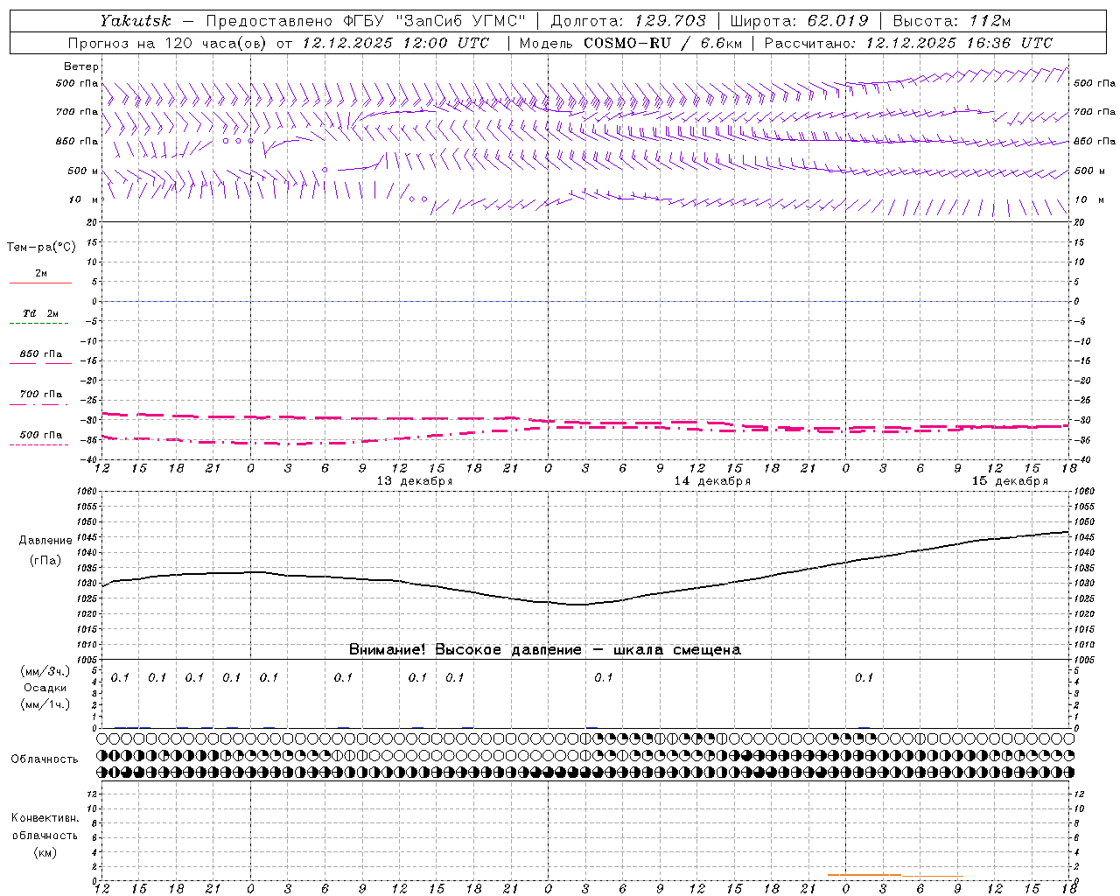Click the Осадки precipitation label
This screenshot has width=1120, height=896.
45,688
